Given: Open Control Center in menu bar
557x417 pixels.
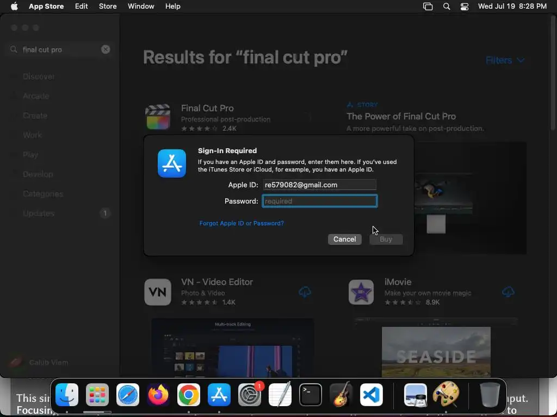Looking at the screenshot, I should 465,7.
